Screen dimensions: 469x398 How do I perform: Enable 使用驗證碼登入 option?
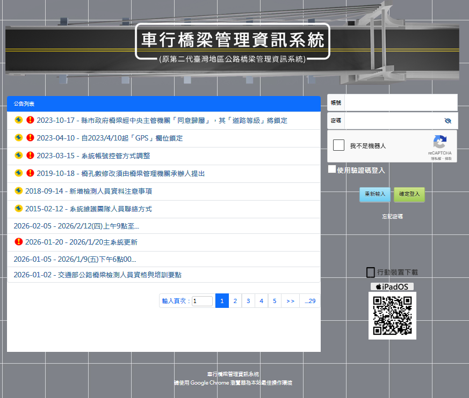[331, 169]
